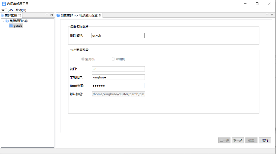The width and height of the screenshot is (276, 154).
Task: Click the 默认路径 label text
Action: [x=76, y=94]
